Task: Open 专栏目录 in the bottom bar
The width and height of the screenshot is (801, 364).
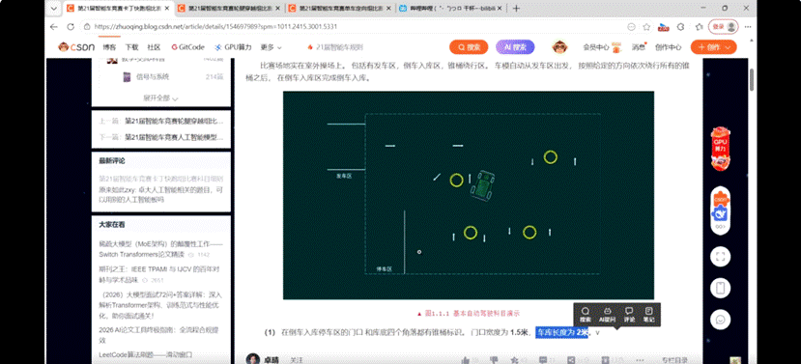Action: (673, 360)
